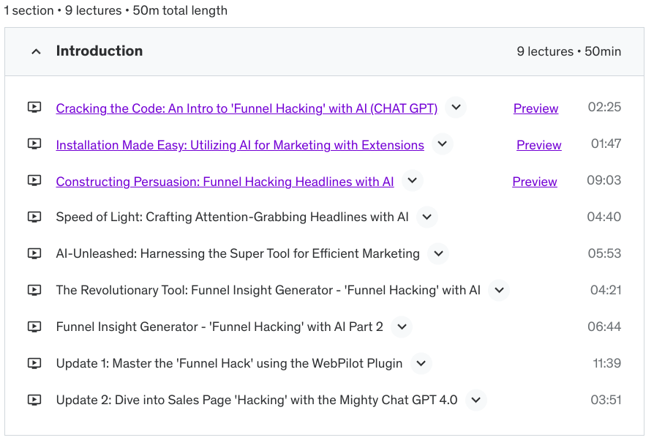This screenshot has width=654, height=443.
Task: Expand 'Cracking the Code' lecture description
Action: point(456,108)
